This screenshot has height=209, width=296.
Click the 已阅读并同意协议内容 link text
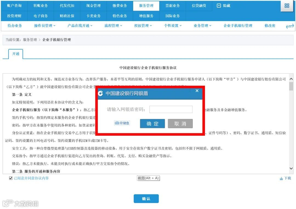coord(31,178)
